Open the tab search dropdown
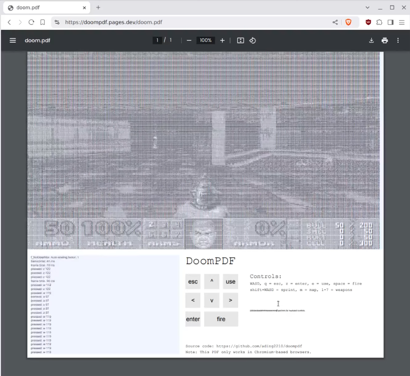 pyautogui.click(x=368, y=7)
